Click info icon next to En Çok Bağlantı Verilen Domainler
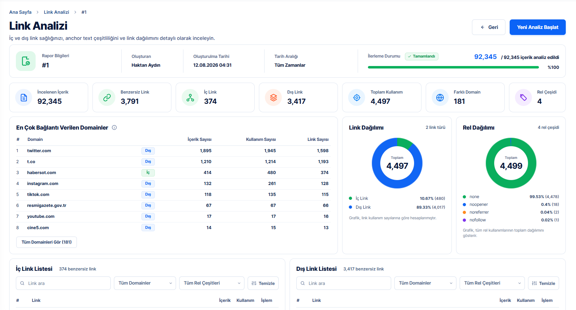The image size is (576, 310). point(114,128)
